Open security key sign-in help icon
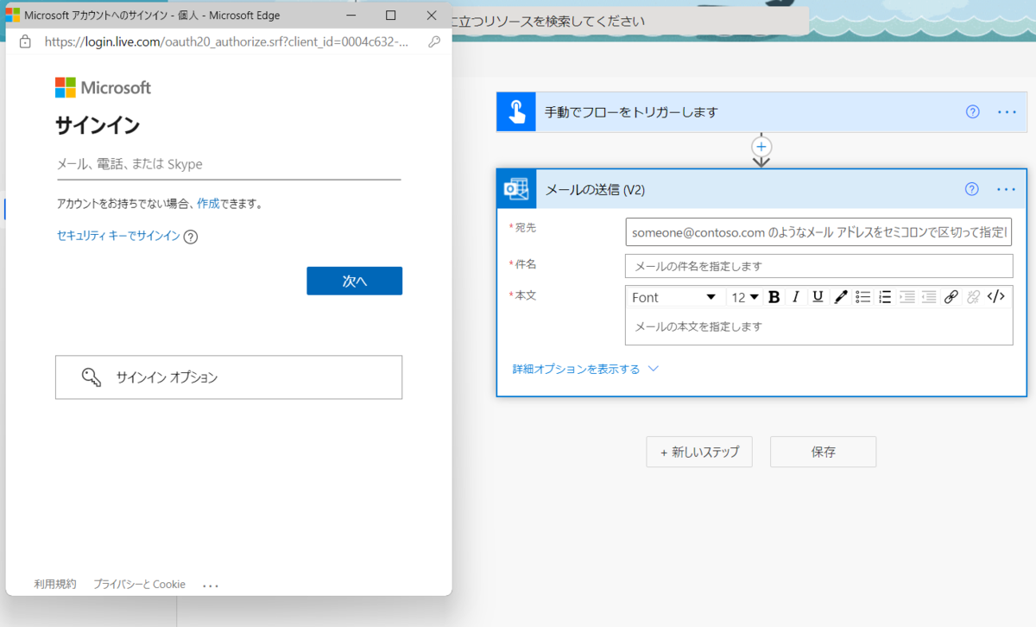 (x=191, y=237)
